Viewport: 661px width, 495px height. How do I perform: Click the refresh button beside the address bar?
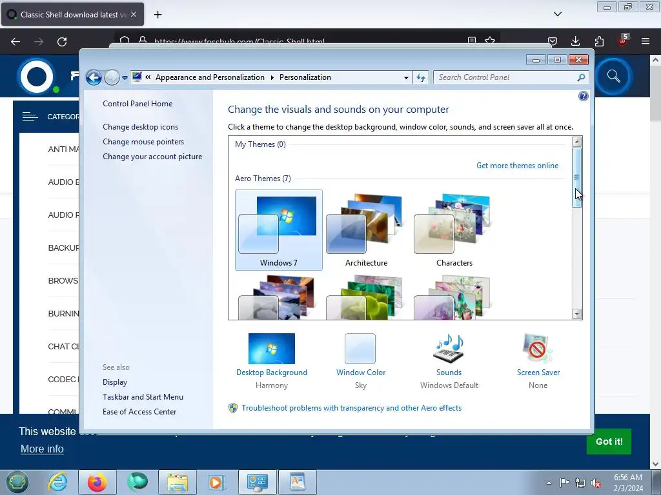(421, 77)
